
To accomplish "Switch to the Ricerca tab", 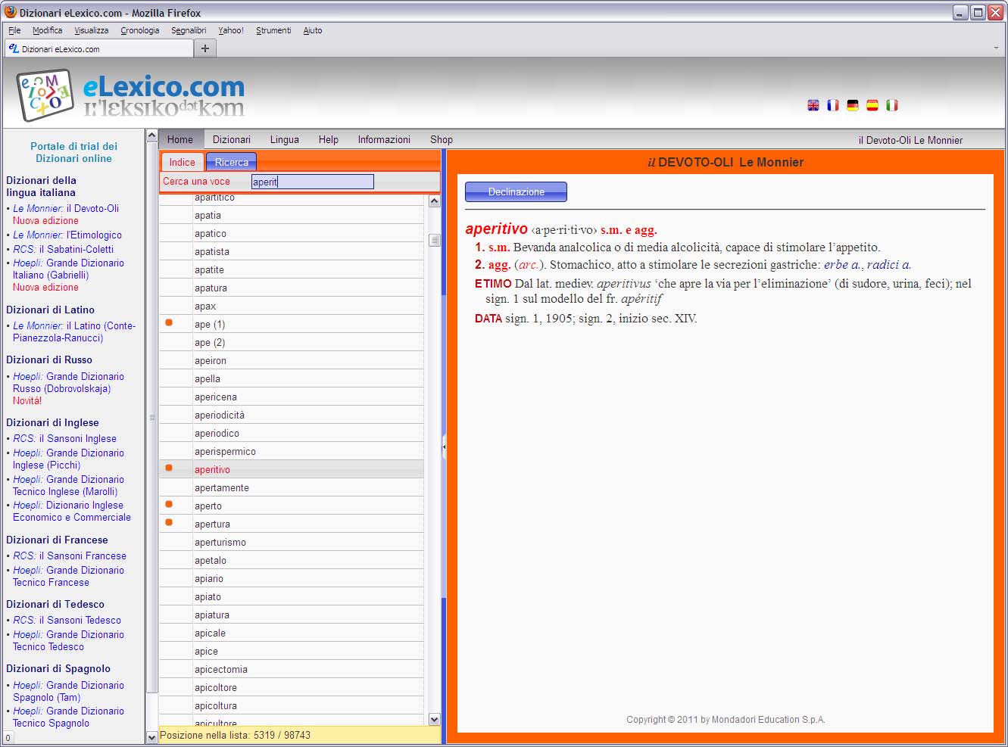I will click(232, 162).
